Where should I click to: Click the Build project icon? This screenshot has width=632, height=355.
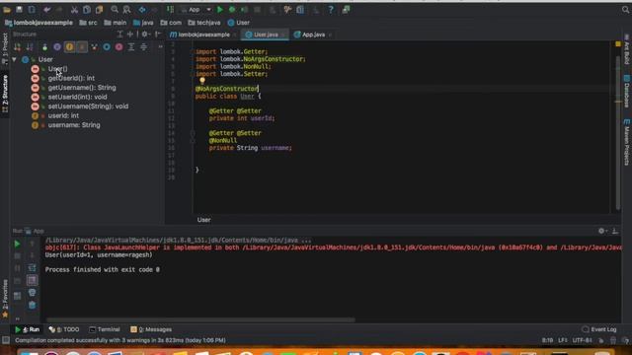coord(171,10)
